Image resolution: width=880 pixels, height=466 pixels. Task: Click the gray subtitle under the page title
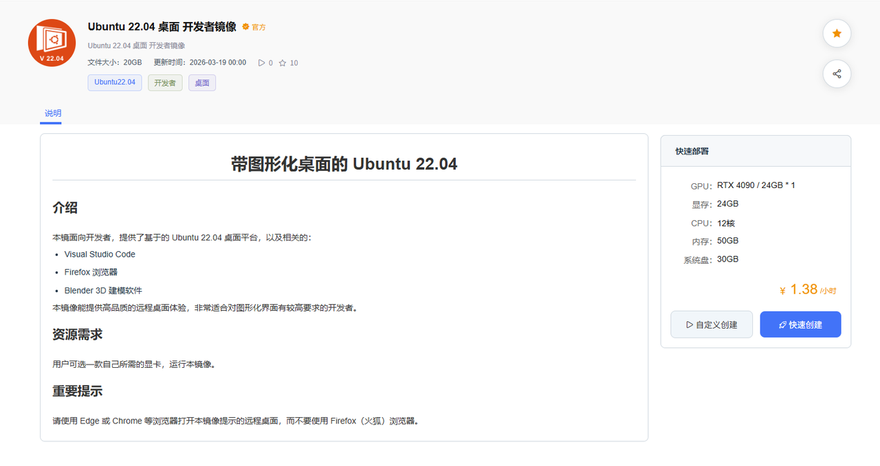(136, 45)
